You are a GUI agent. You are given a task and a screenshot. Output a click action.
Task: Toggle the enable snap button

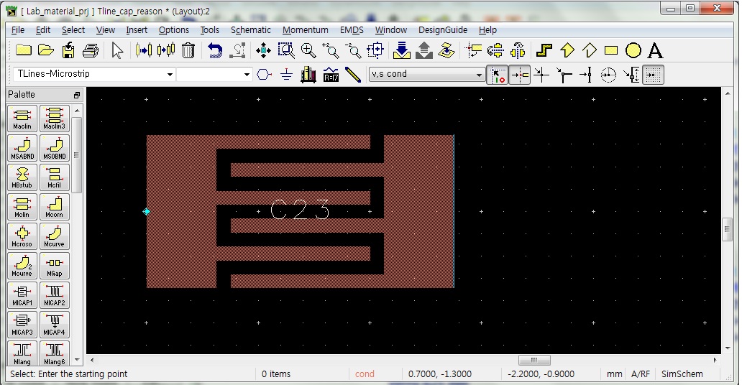coord(497,75)
